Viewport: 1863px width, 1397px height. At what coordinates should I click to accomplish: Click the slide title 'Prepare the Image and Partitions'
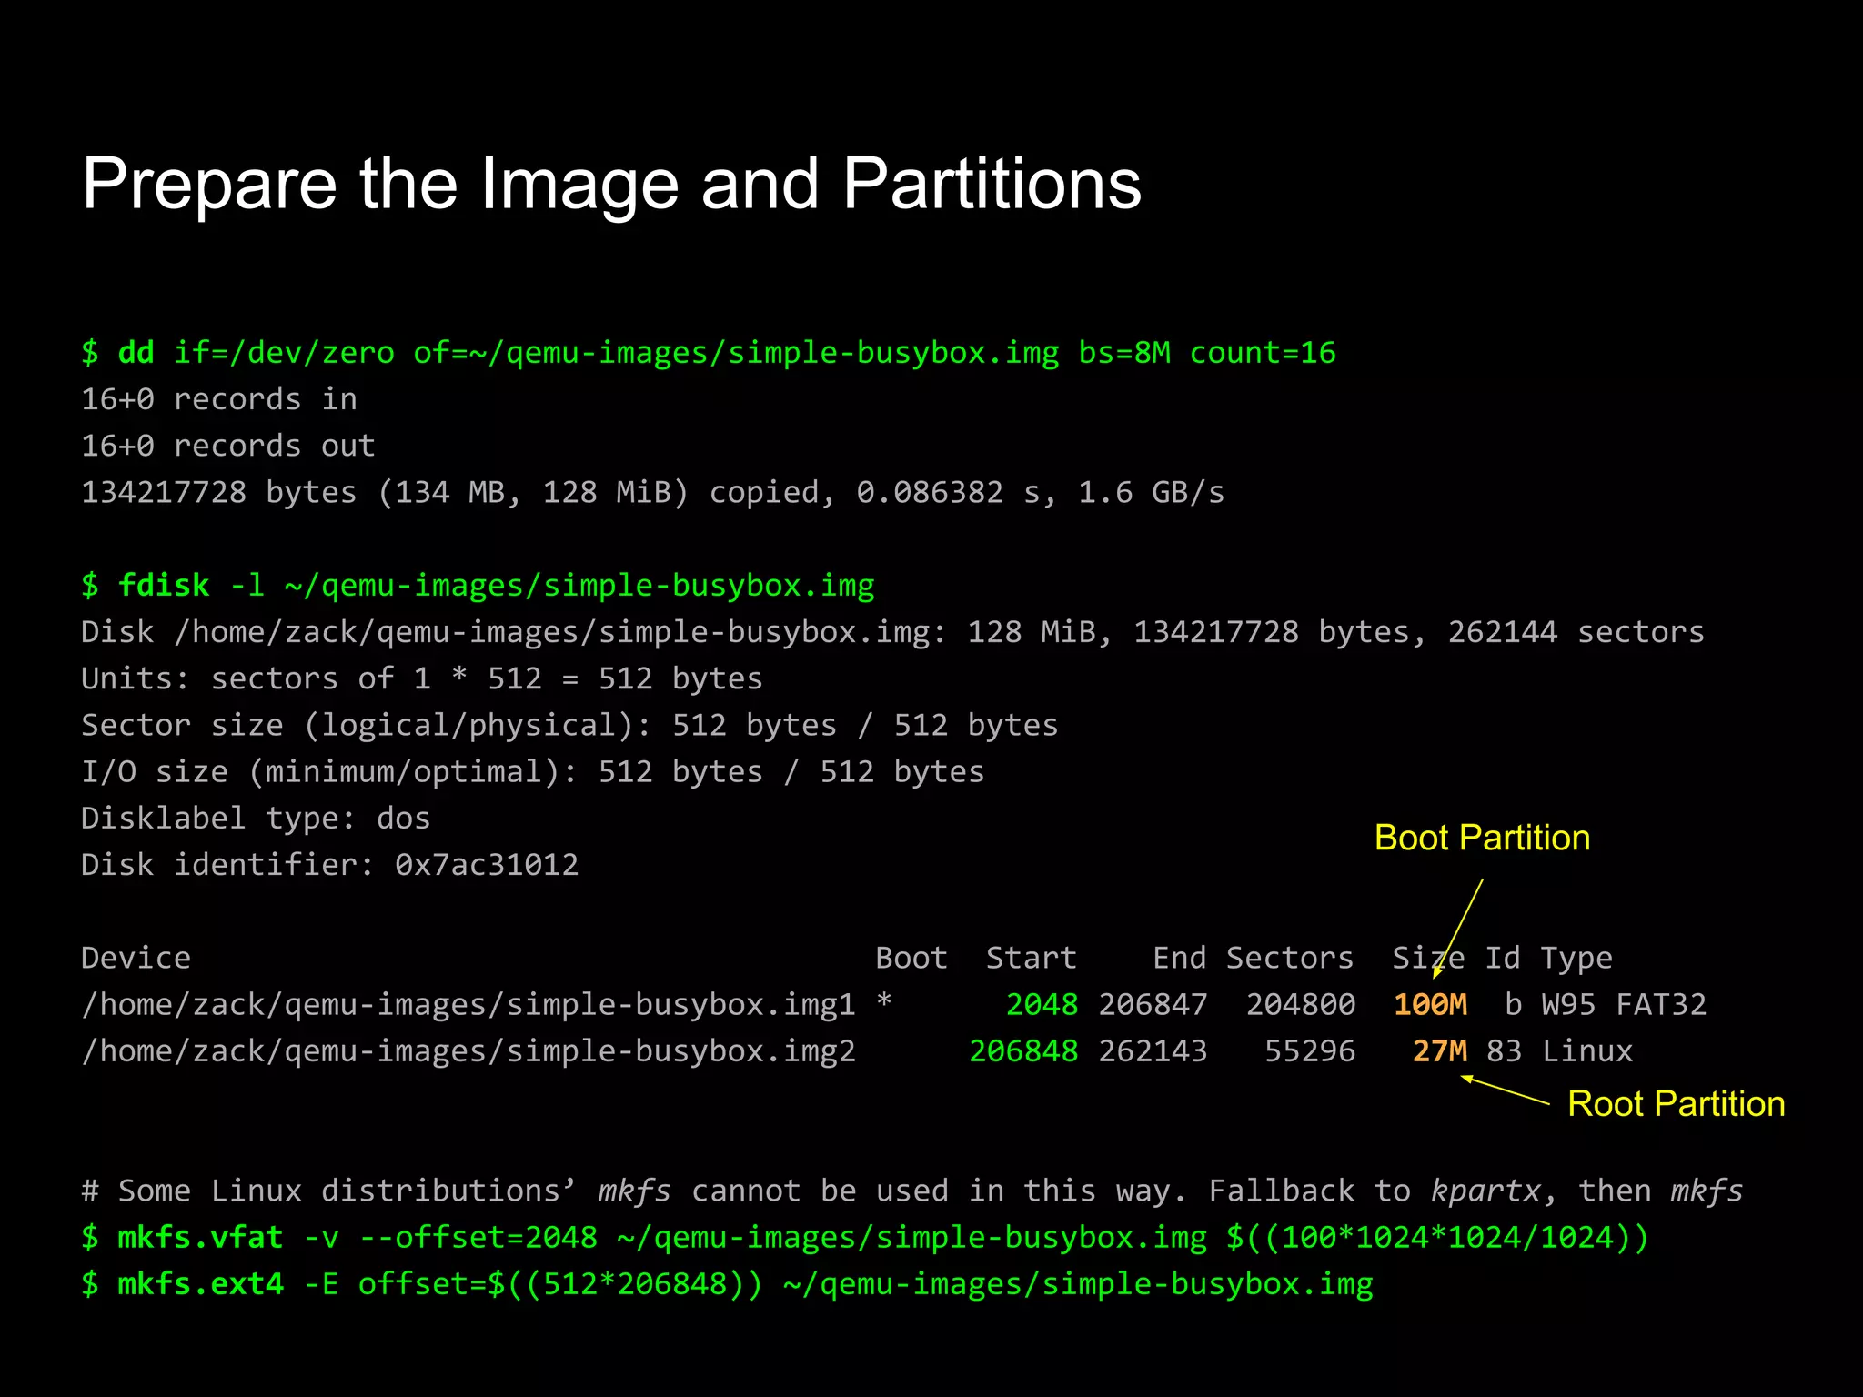pos(611,184)
